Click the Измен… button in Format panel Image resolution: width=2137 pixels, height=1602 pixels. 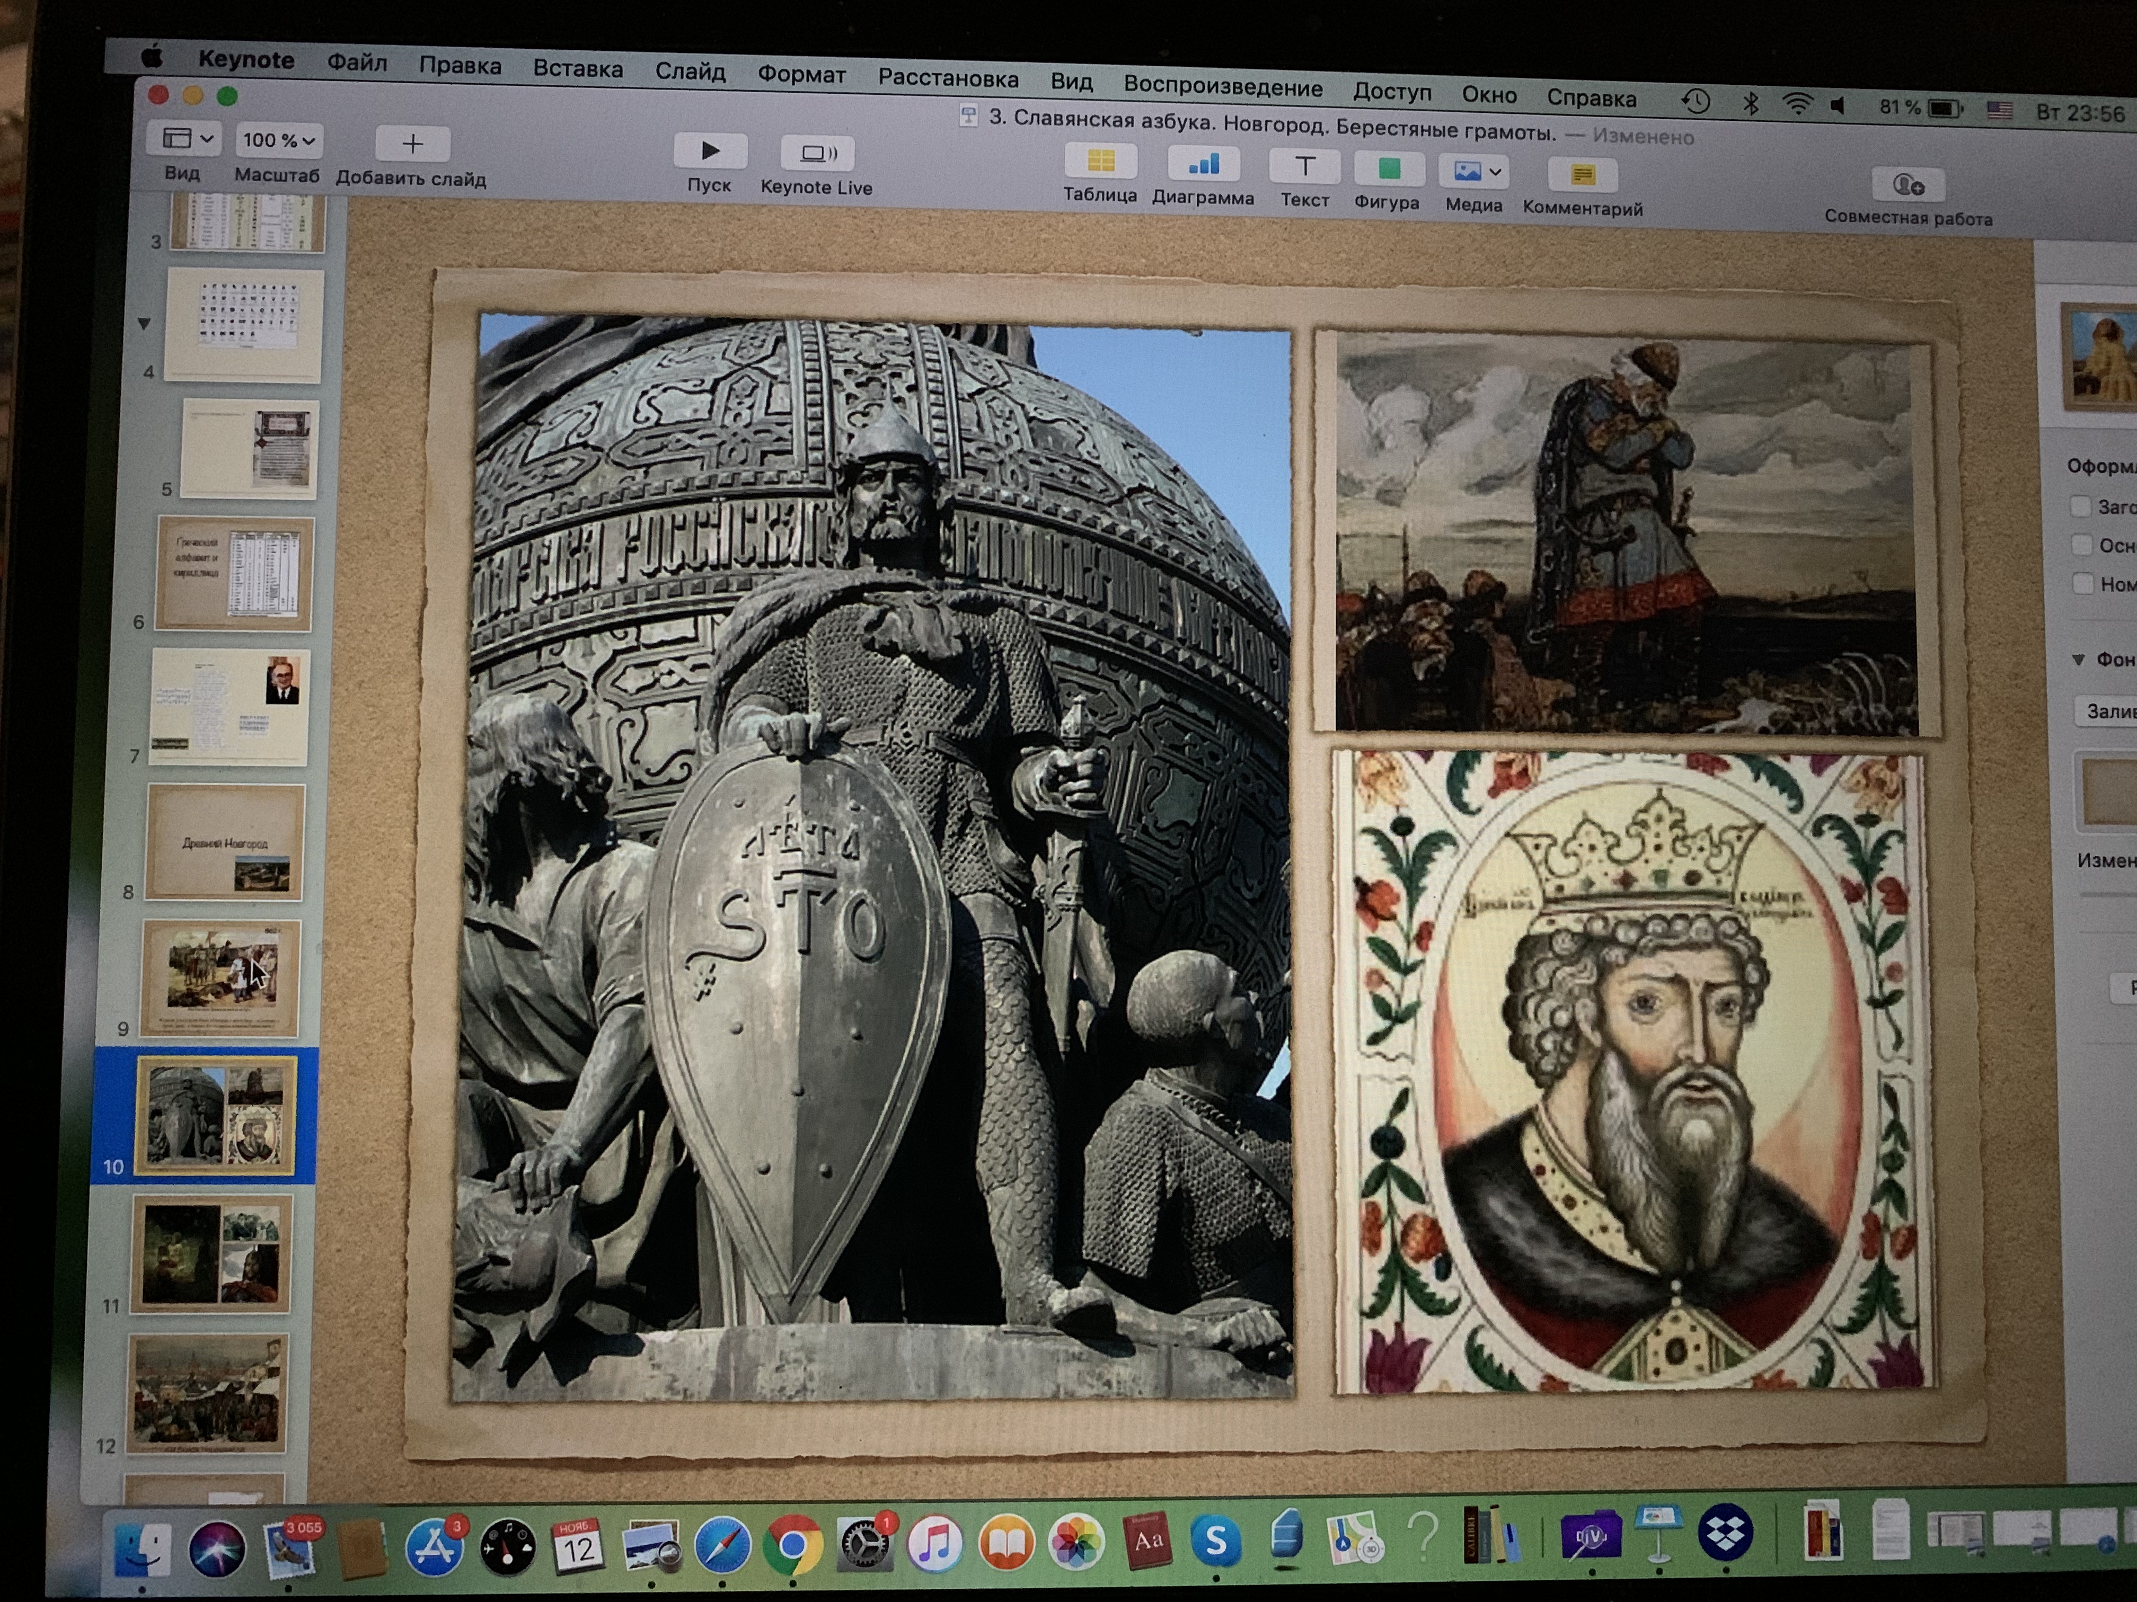coord(2107,860)
